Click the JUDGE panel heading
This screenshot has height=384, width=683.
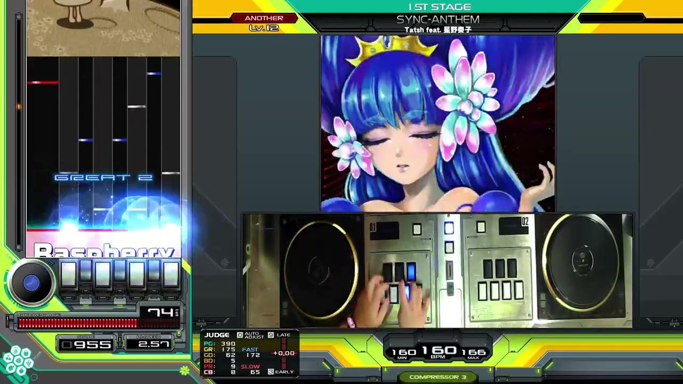click(x=217, y=335)
